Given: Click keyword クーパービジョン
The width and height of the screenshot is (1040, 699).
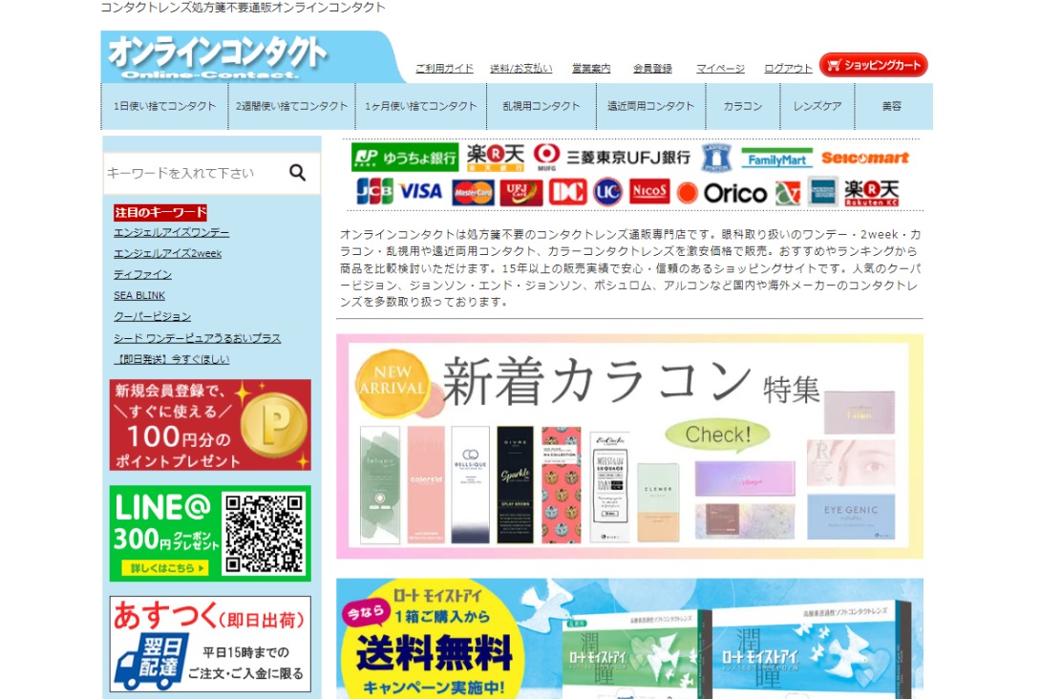Looking at the screenshot, I should coord(152,317).
